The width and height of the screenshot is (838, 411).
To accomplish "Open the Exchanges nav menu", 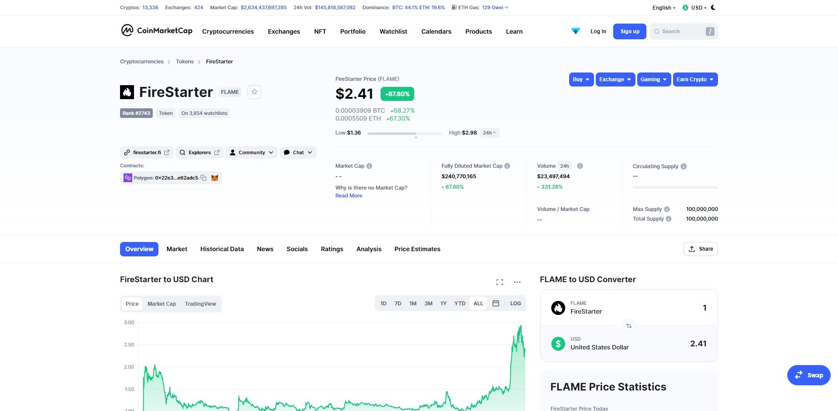I will (x=284, y=31).
